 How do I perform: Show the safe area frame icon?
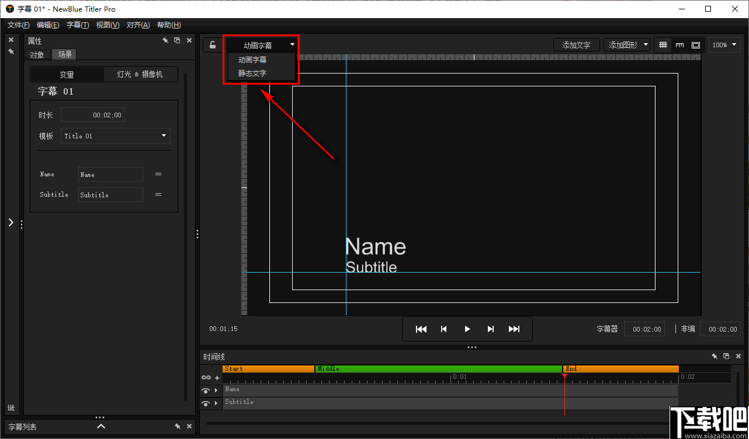coord(695,44)
